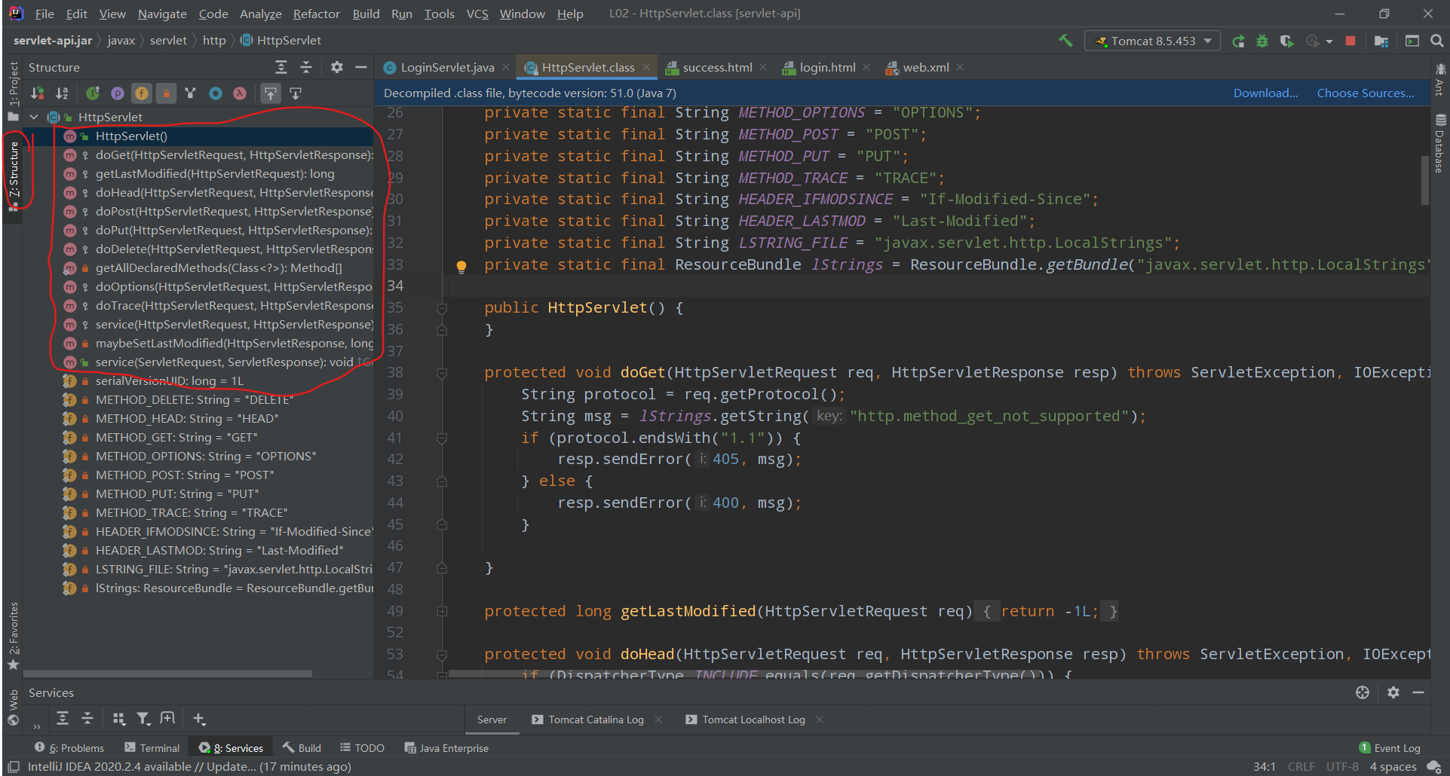Toggle Show Lambdas filter
Viewport: 1450px width, 776px height.
pos(240,93)
